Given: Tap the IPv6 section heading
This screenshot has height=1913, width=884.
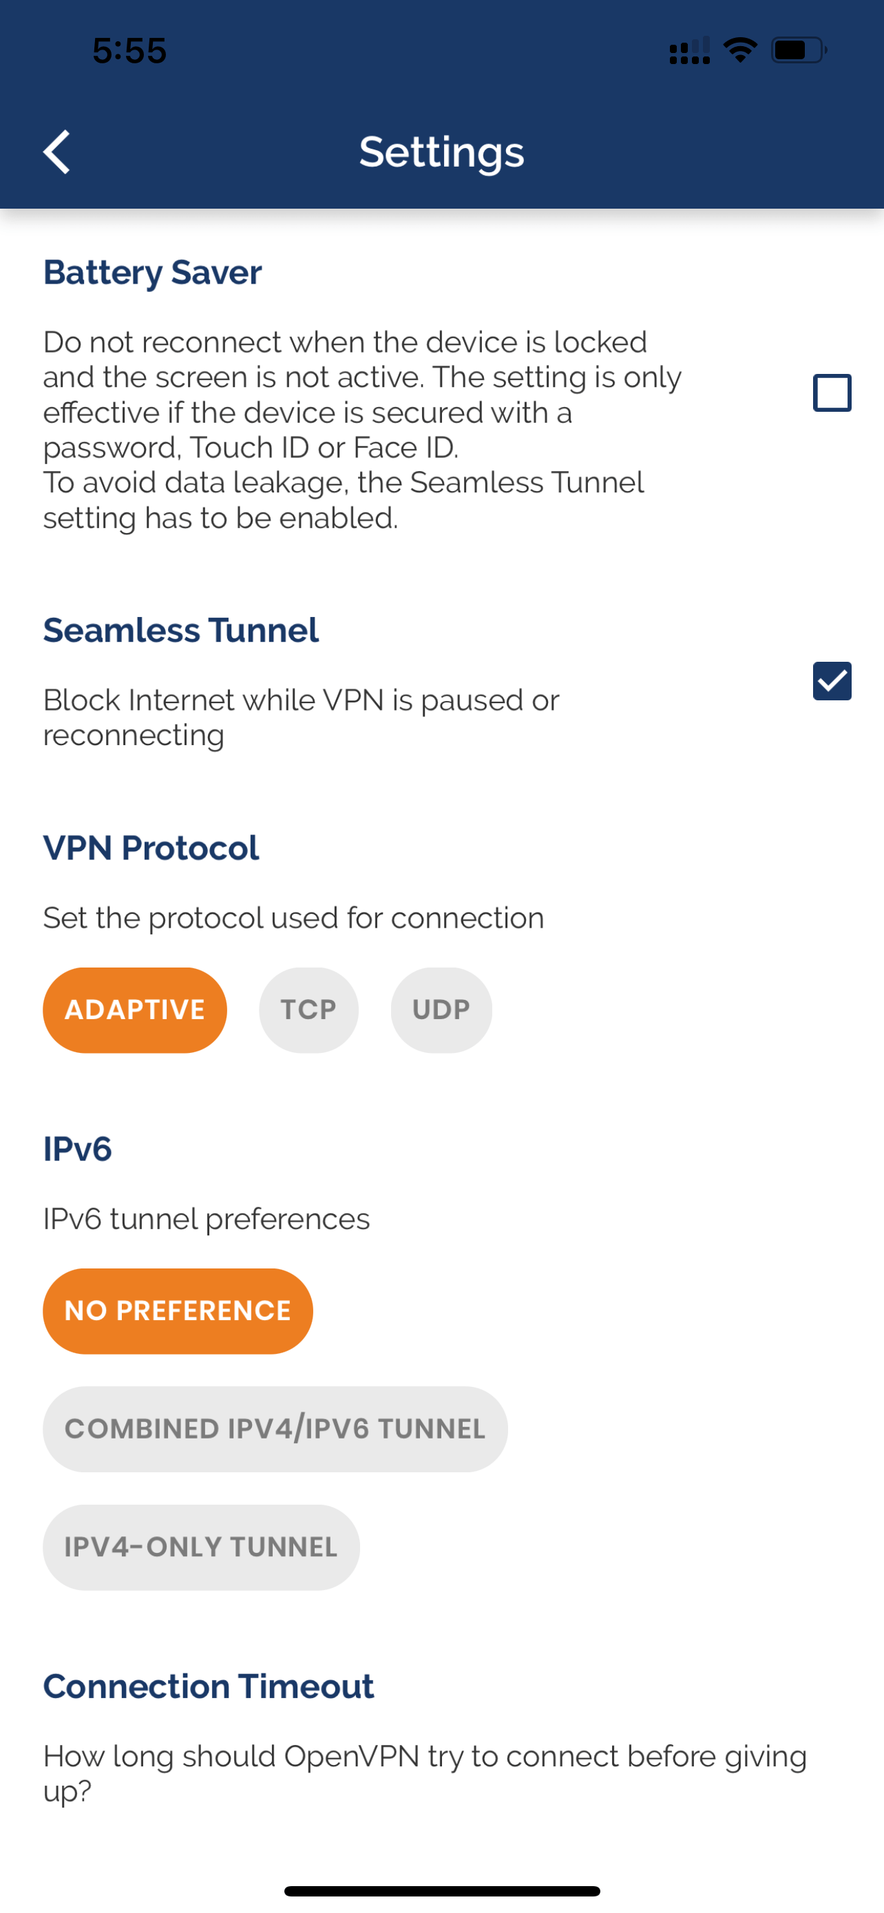Looking at the screenshot, I should [x=77, y=1149].
